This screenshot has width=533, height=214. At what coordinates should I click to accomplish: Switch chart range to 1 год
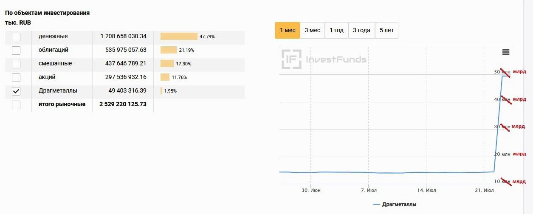pyautogui.click(x=336, y=30)
